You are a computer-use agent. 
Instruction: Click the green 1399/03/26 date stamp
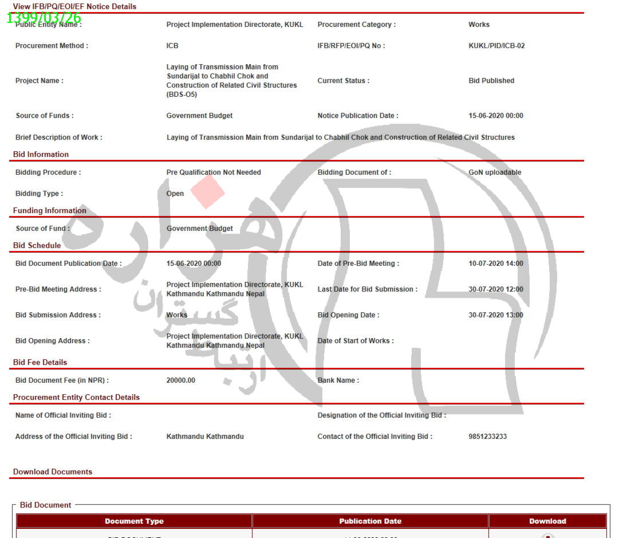(44, 18)
